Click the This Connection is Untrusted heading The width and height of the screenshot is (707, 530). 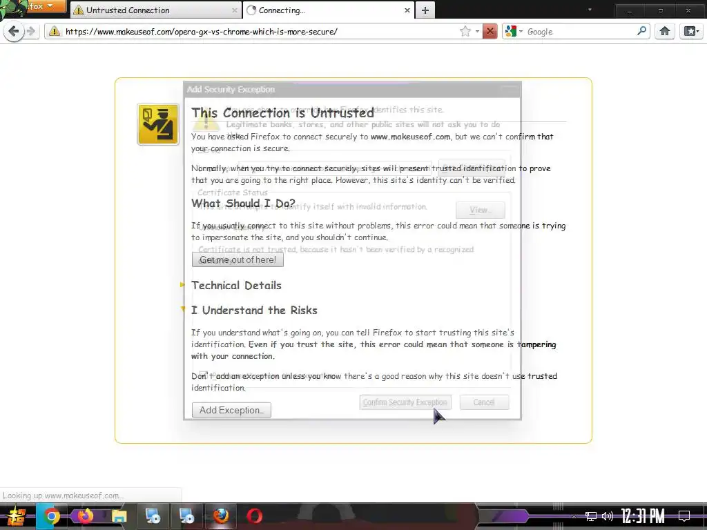(282, 112)
